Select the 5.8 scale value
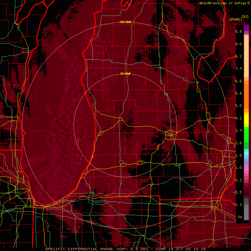The height and width of the screenshot is (251, 251). coord(238,93)
